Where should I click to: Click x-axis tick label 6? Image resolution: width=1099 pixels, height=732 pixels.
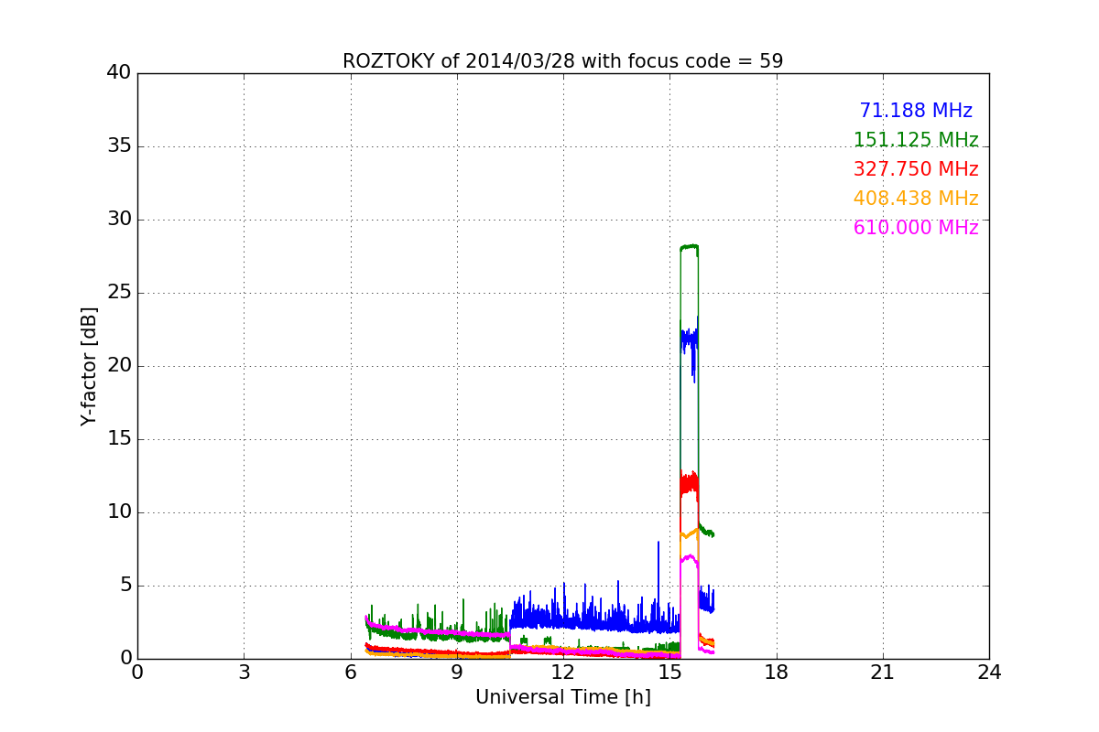(350, 673)
